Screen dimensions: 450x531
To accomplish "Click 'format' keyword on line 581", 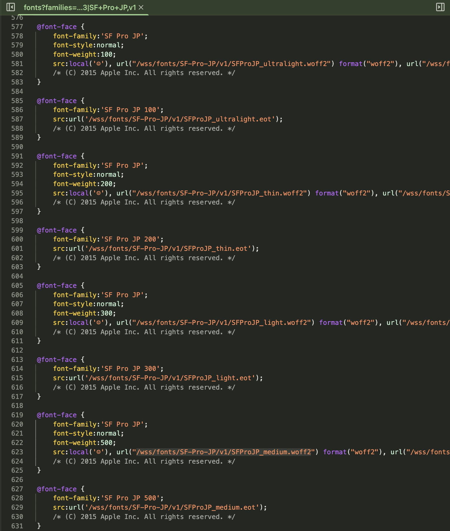I will click(351, 64).
